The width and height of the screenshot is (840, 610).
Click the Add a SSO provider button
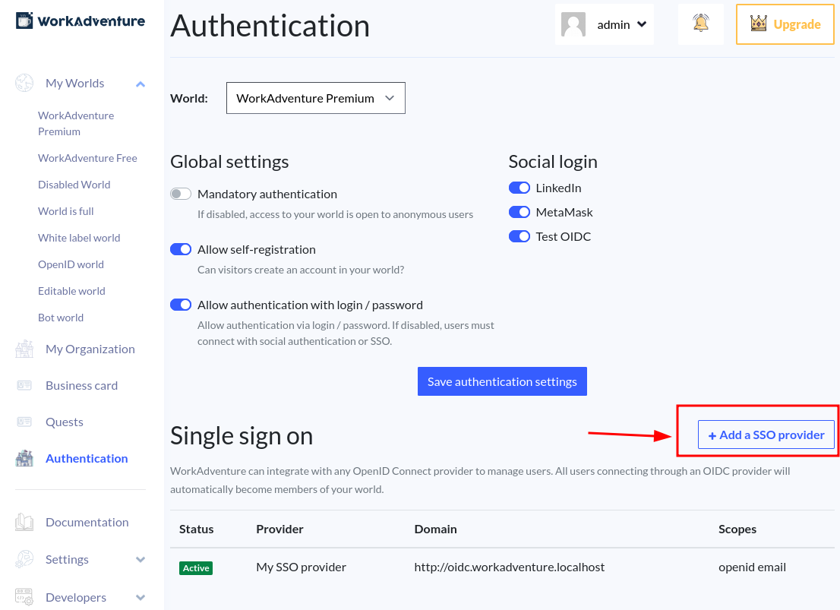766,434
